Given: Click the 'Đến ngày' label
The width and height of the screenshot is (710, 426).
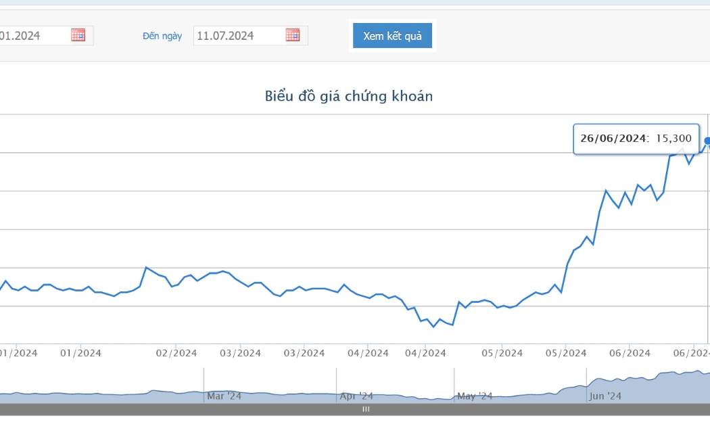Looking at the screenshot, I should tap(162, 37).
